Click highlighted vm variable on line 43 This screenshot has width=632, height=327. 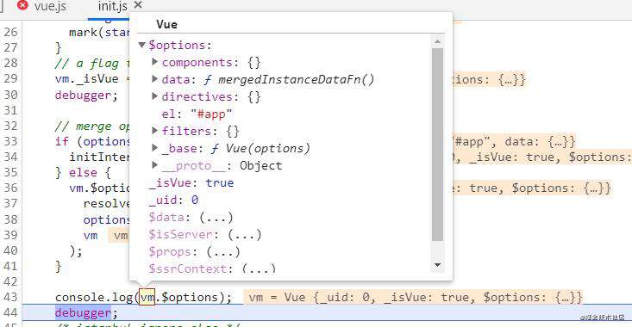147,297
